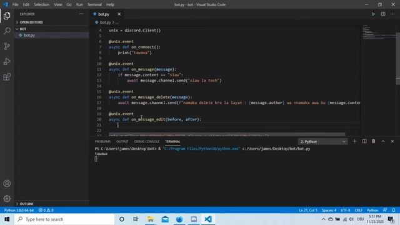Open the Explorer view in activity bar
400x225 pixels.
pos(7,16)
